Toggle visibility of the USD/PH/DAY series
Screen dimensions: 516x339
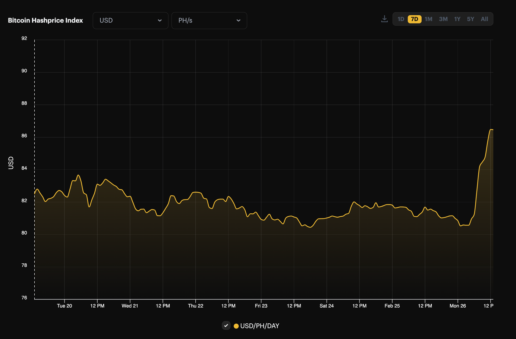(x=226, y=325)
